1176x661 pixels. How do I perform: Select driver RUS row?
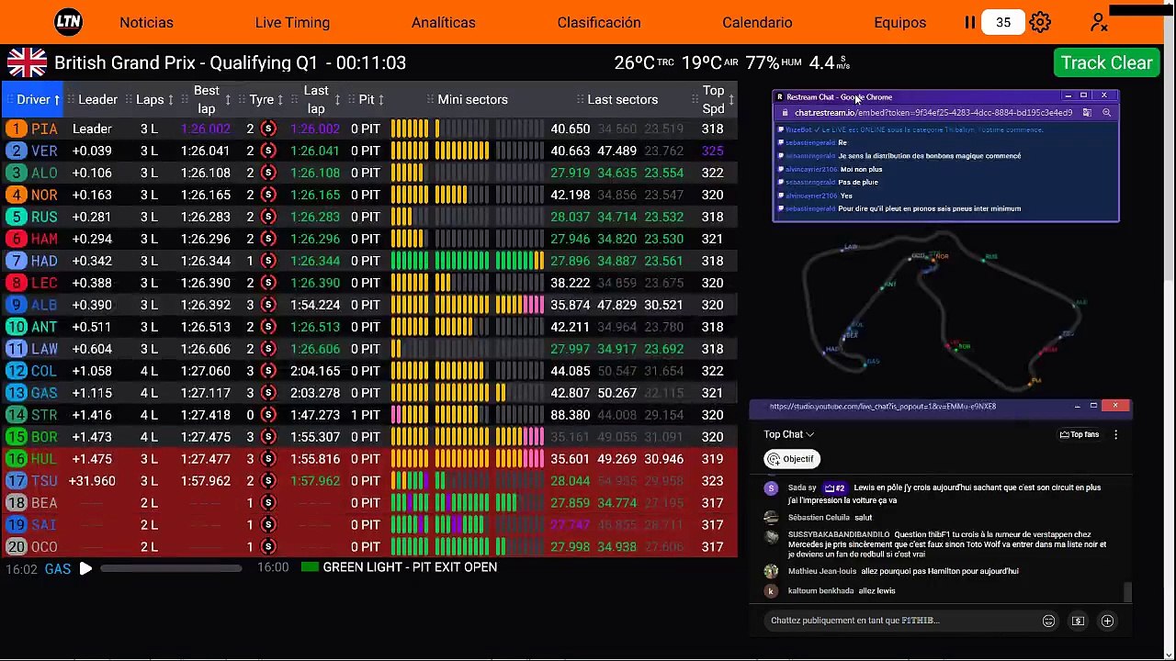tap(369, 217)
